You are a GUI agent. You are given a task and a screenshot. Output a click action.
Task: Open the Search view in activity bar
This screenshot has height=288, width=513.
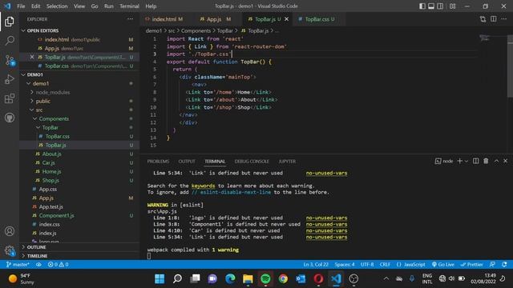coord(10,41)
